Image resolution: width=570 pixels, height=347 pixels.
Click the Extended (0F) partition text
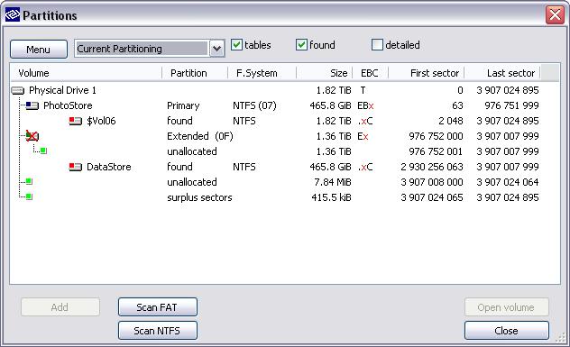coord(200,136)
